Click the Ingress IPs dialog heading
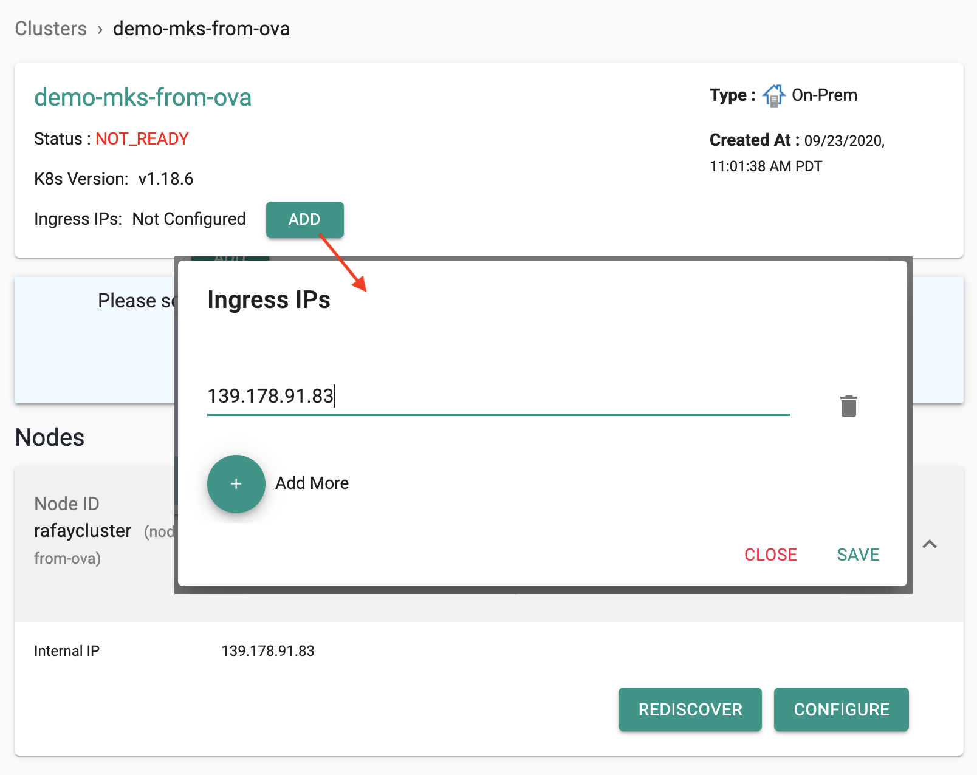Viewport: 977px width, 775px height. (269, 300)
